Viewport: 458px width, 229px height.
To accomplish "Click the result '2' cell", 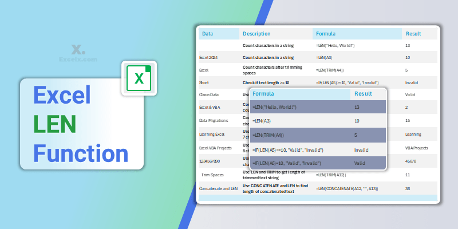I will 406,107.
